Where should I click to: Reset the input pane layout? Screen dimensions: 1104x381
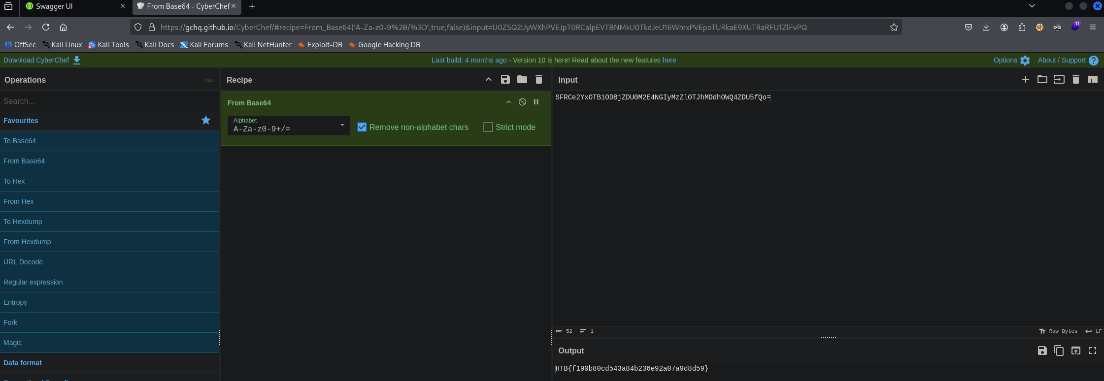[1092, 80]
